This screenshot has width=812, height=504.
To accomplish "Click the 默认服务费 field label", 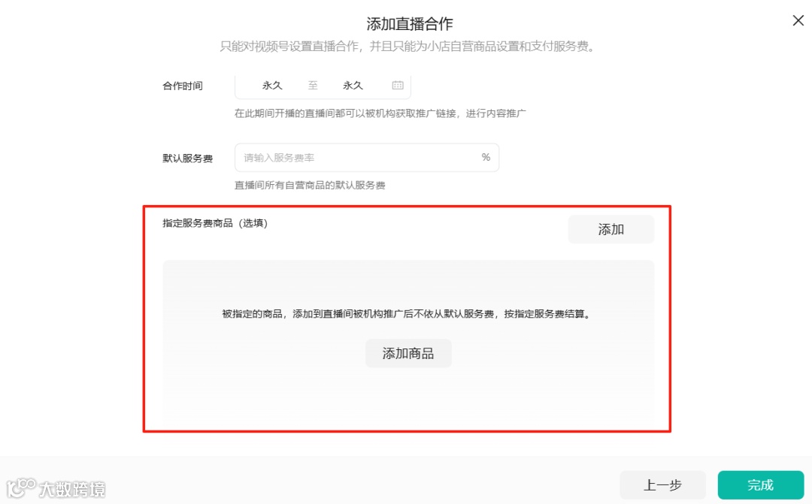I will point(187,158).
